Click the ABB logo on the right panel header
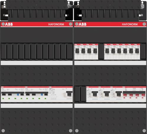The image size is (147, 134). pos(82,24)
